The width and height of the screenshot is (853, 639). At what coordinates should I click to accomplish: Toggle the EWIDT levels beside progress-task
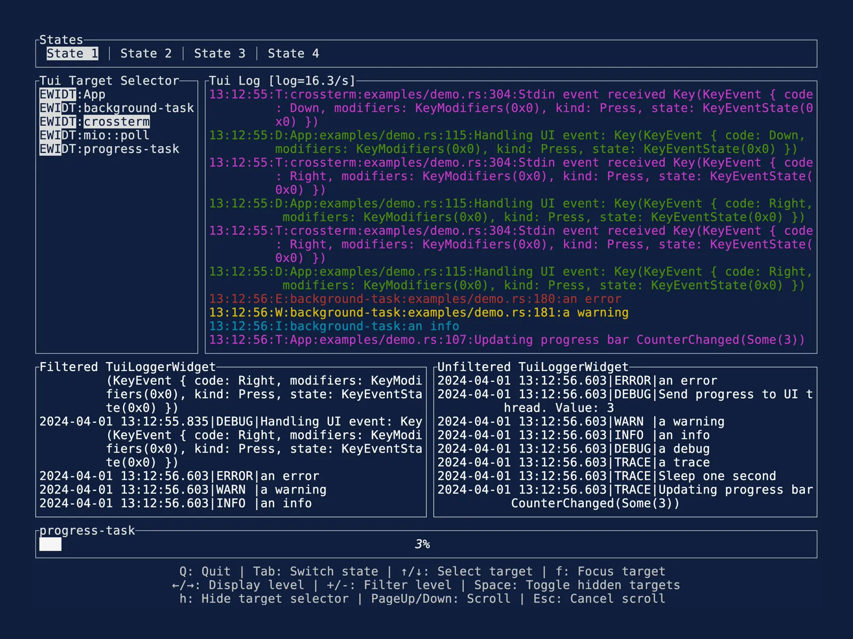tap(58, 149)
